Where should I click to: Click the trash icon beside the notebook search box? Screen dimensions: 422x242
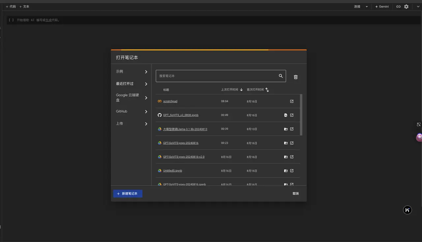[x=296, y=77]
